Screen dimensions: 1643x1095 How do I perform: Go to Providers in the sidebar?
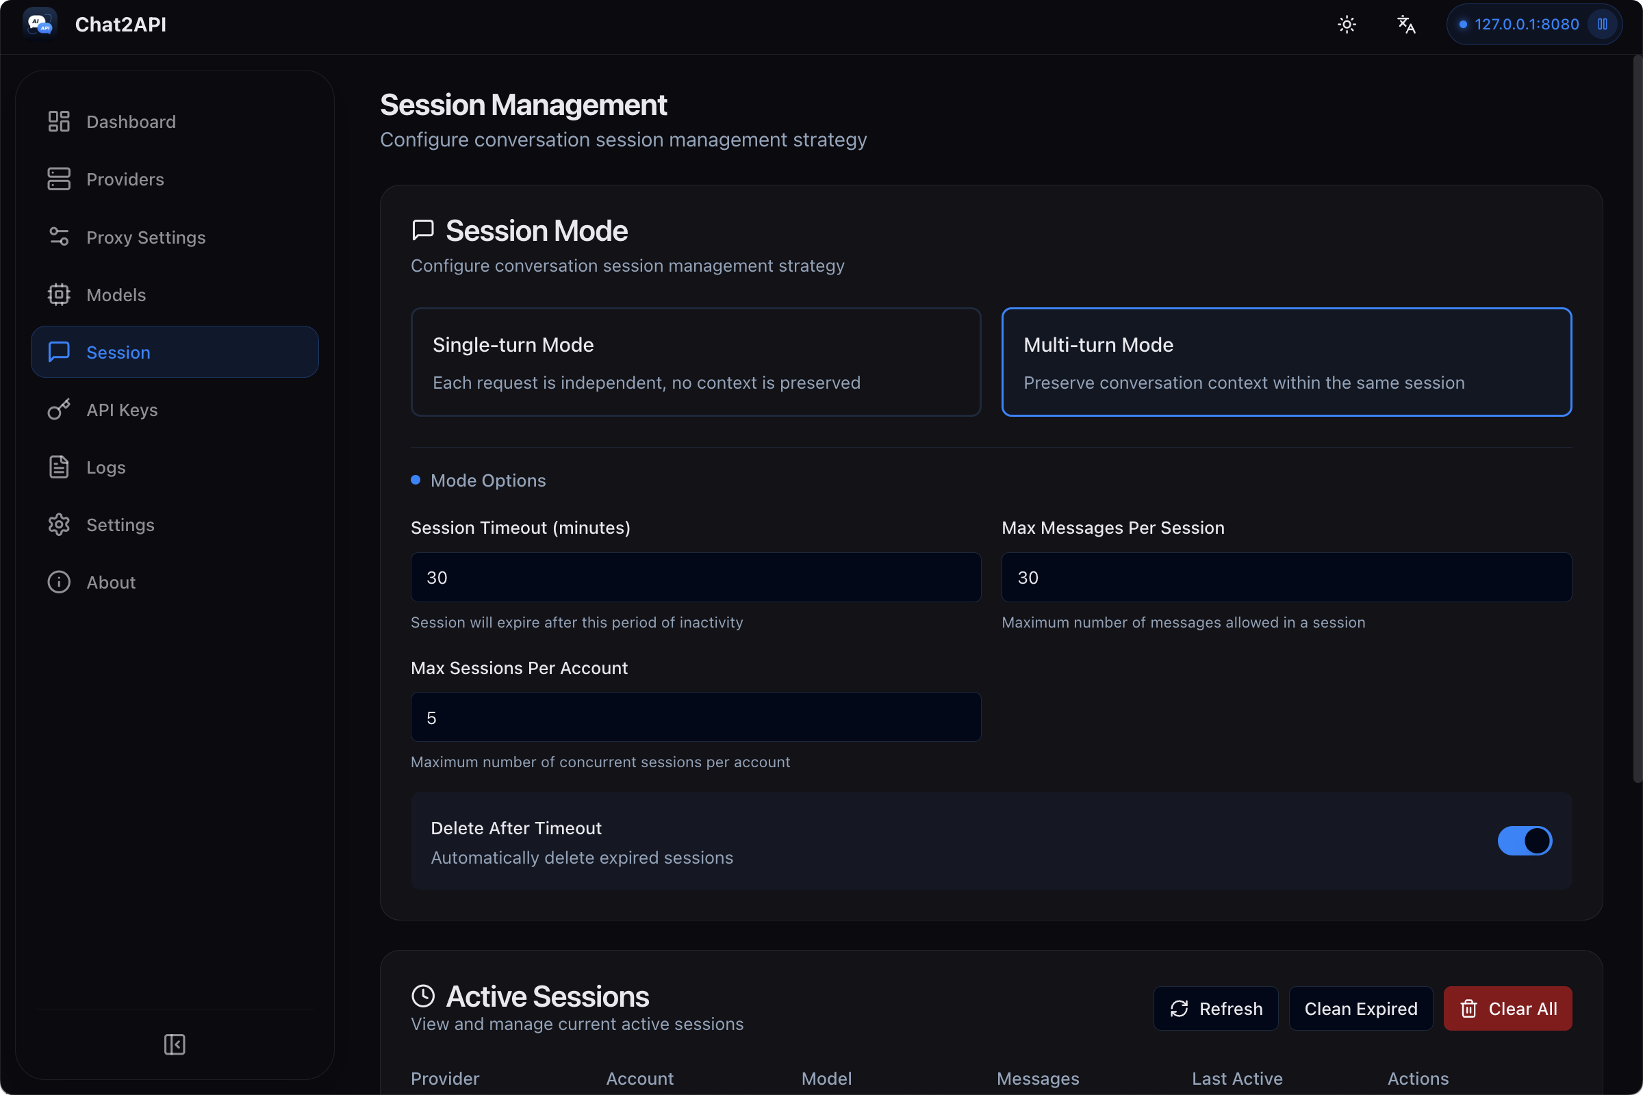(x=175, y=179)
